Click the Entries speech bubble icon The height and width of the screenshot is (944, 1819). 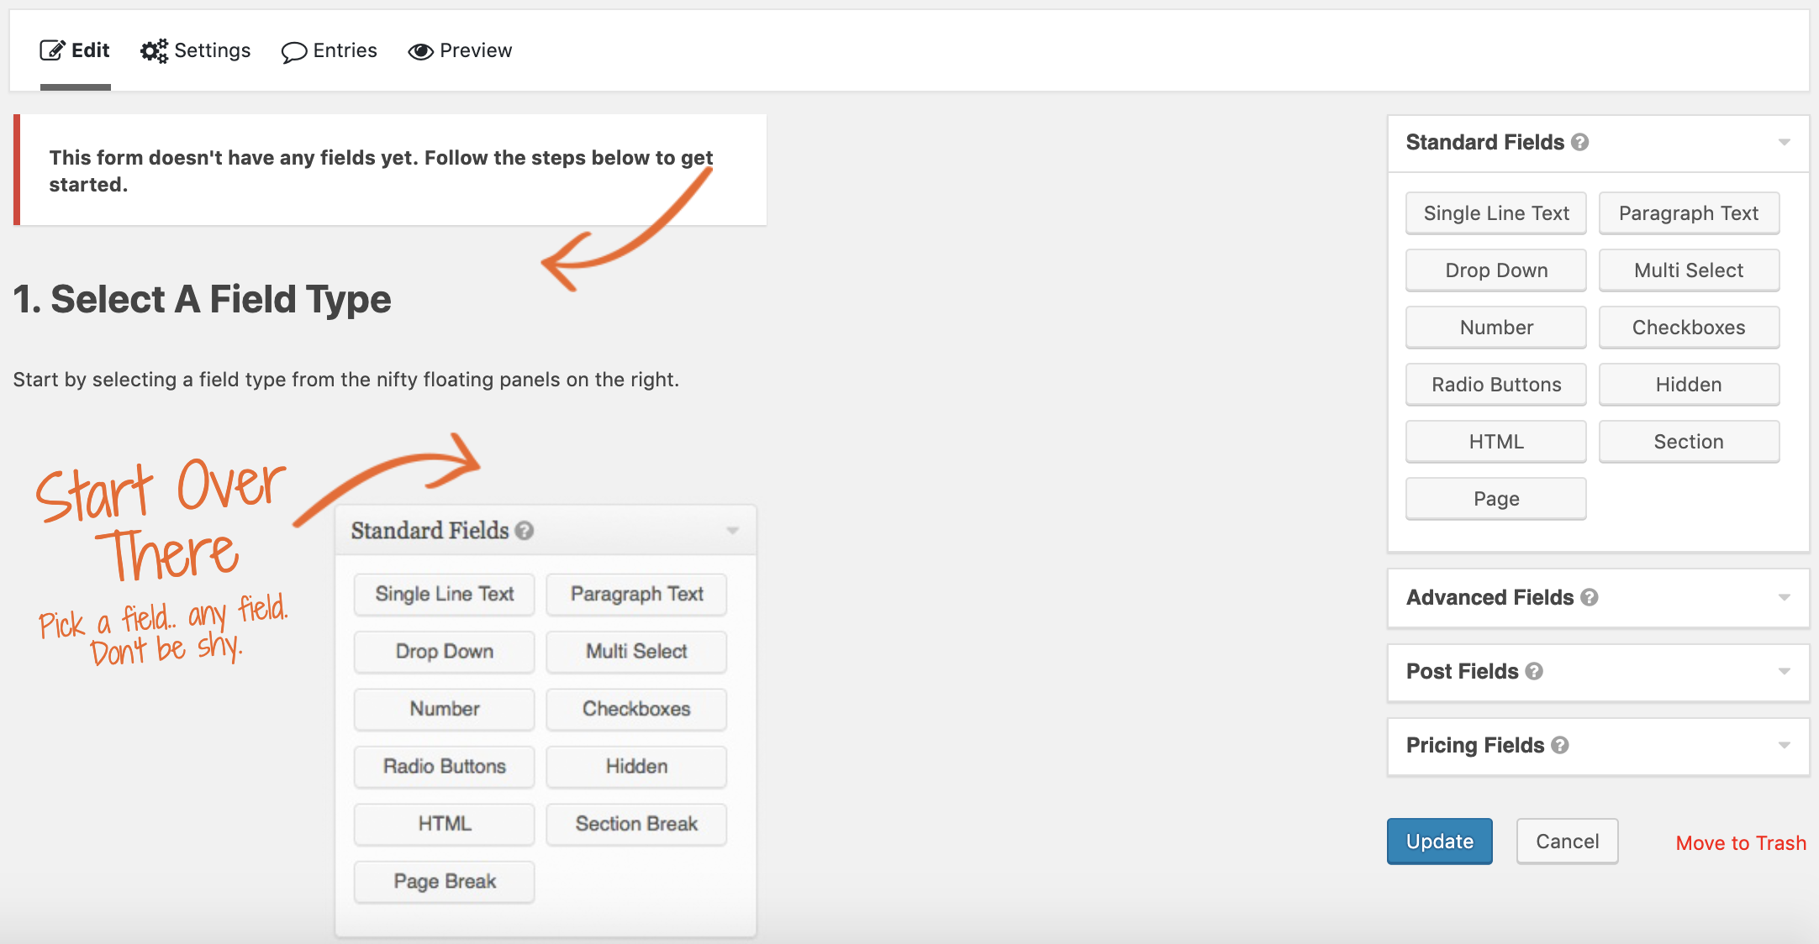(293, 51)
